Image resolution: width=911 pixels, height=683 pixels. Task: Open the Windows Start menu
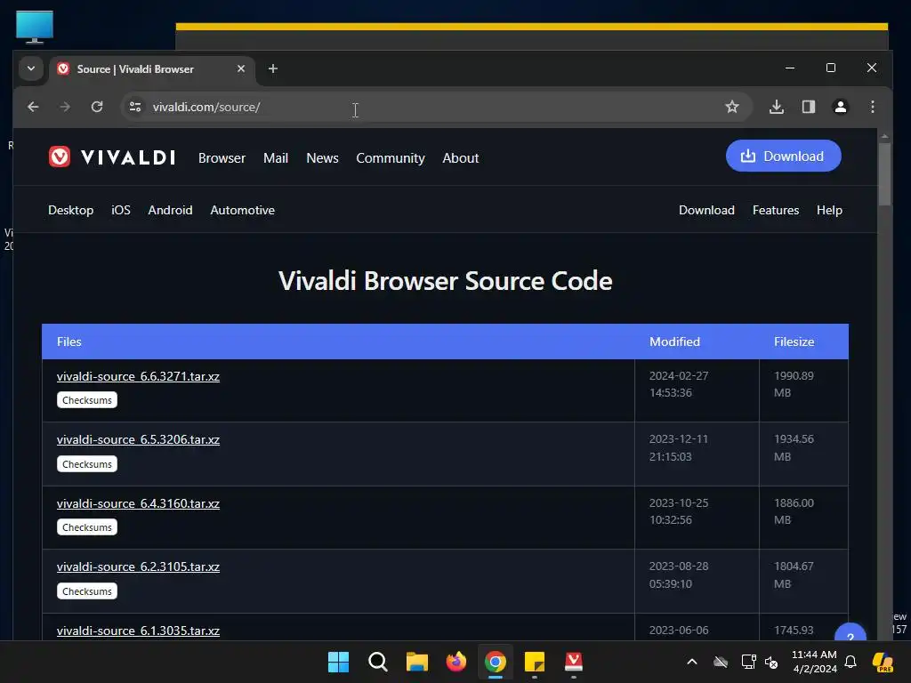pyautogui.click(x=338, y=662)
